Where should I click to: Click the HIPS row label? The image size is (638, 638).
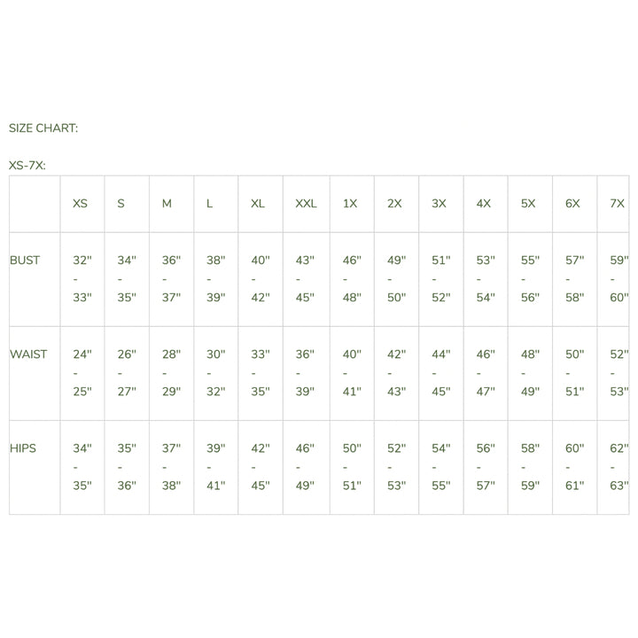(x=23, y=448)
